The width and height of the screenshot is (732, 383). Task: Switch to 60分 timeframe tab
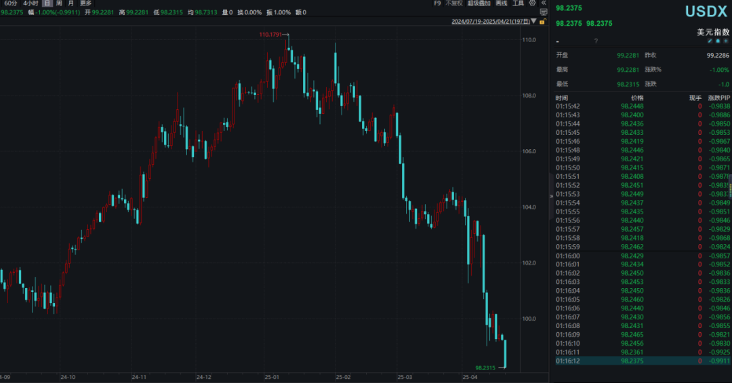click(11, 3)
